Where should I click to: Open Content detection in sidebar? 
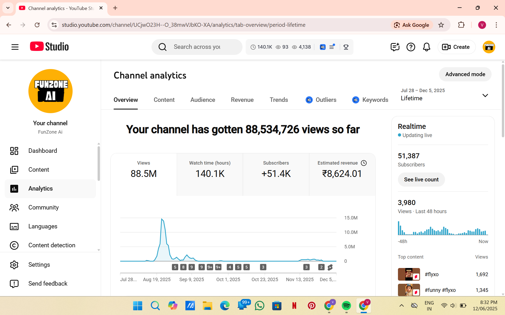tap(52, 245)
